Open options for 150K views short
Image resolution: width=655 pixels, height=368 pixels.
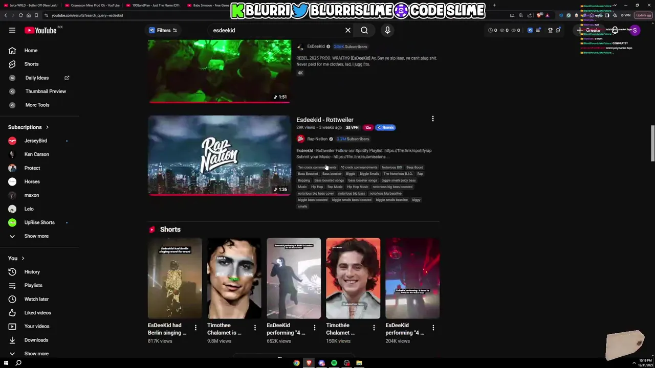(374, 328)
